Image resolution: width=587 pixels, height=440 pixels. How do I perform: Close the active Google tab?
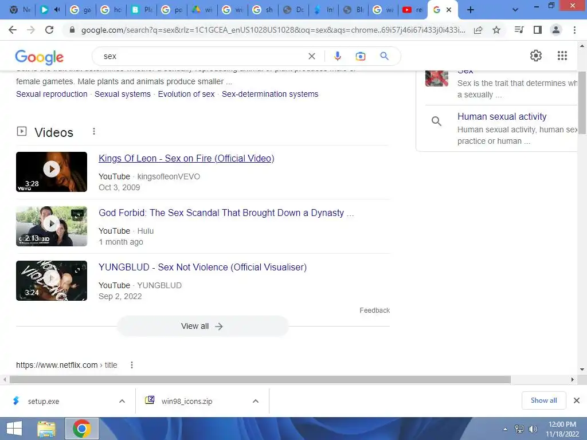point(449,10)
